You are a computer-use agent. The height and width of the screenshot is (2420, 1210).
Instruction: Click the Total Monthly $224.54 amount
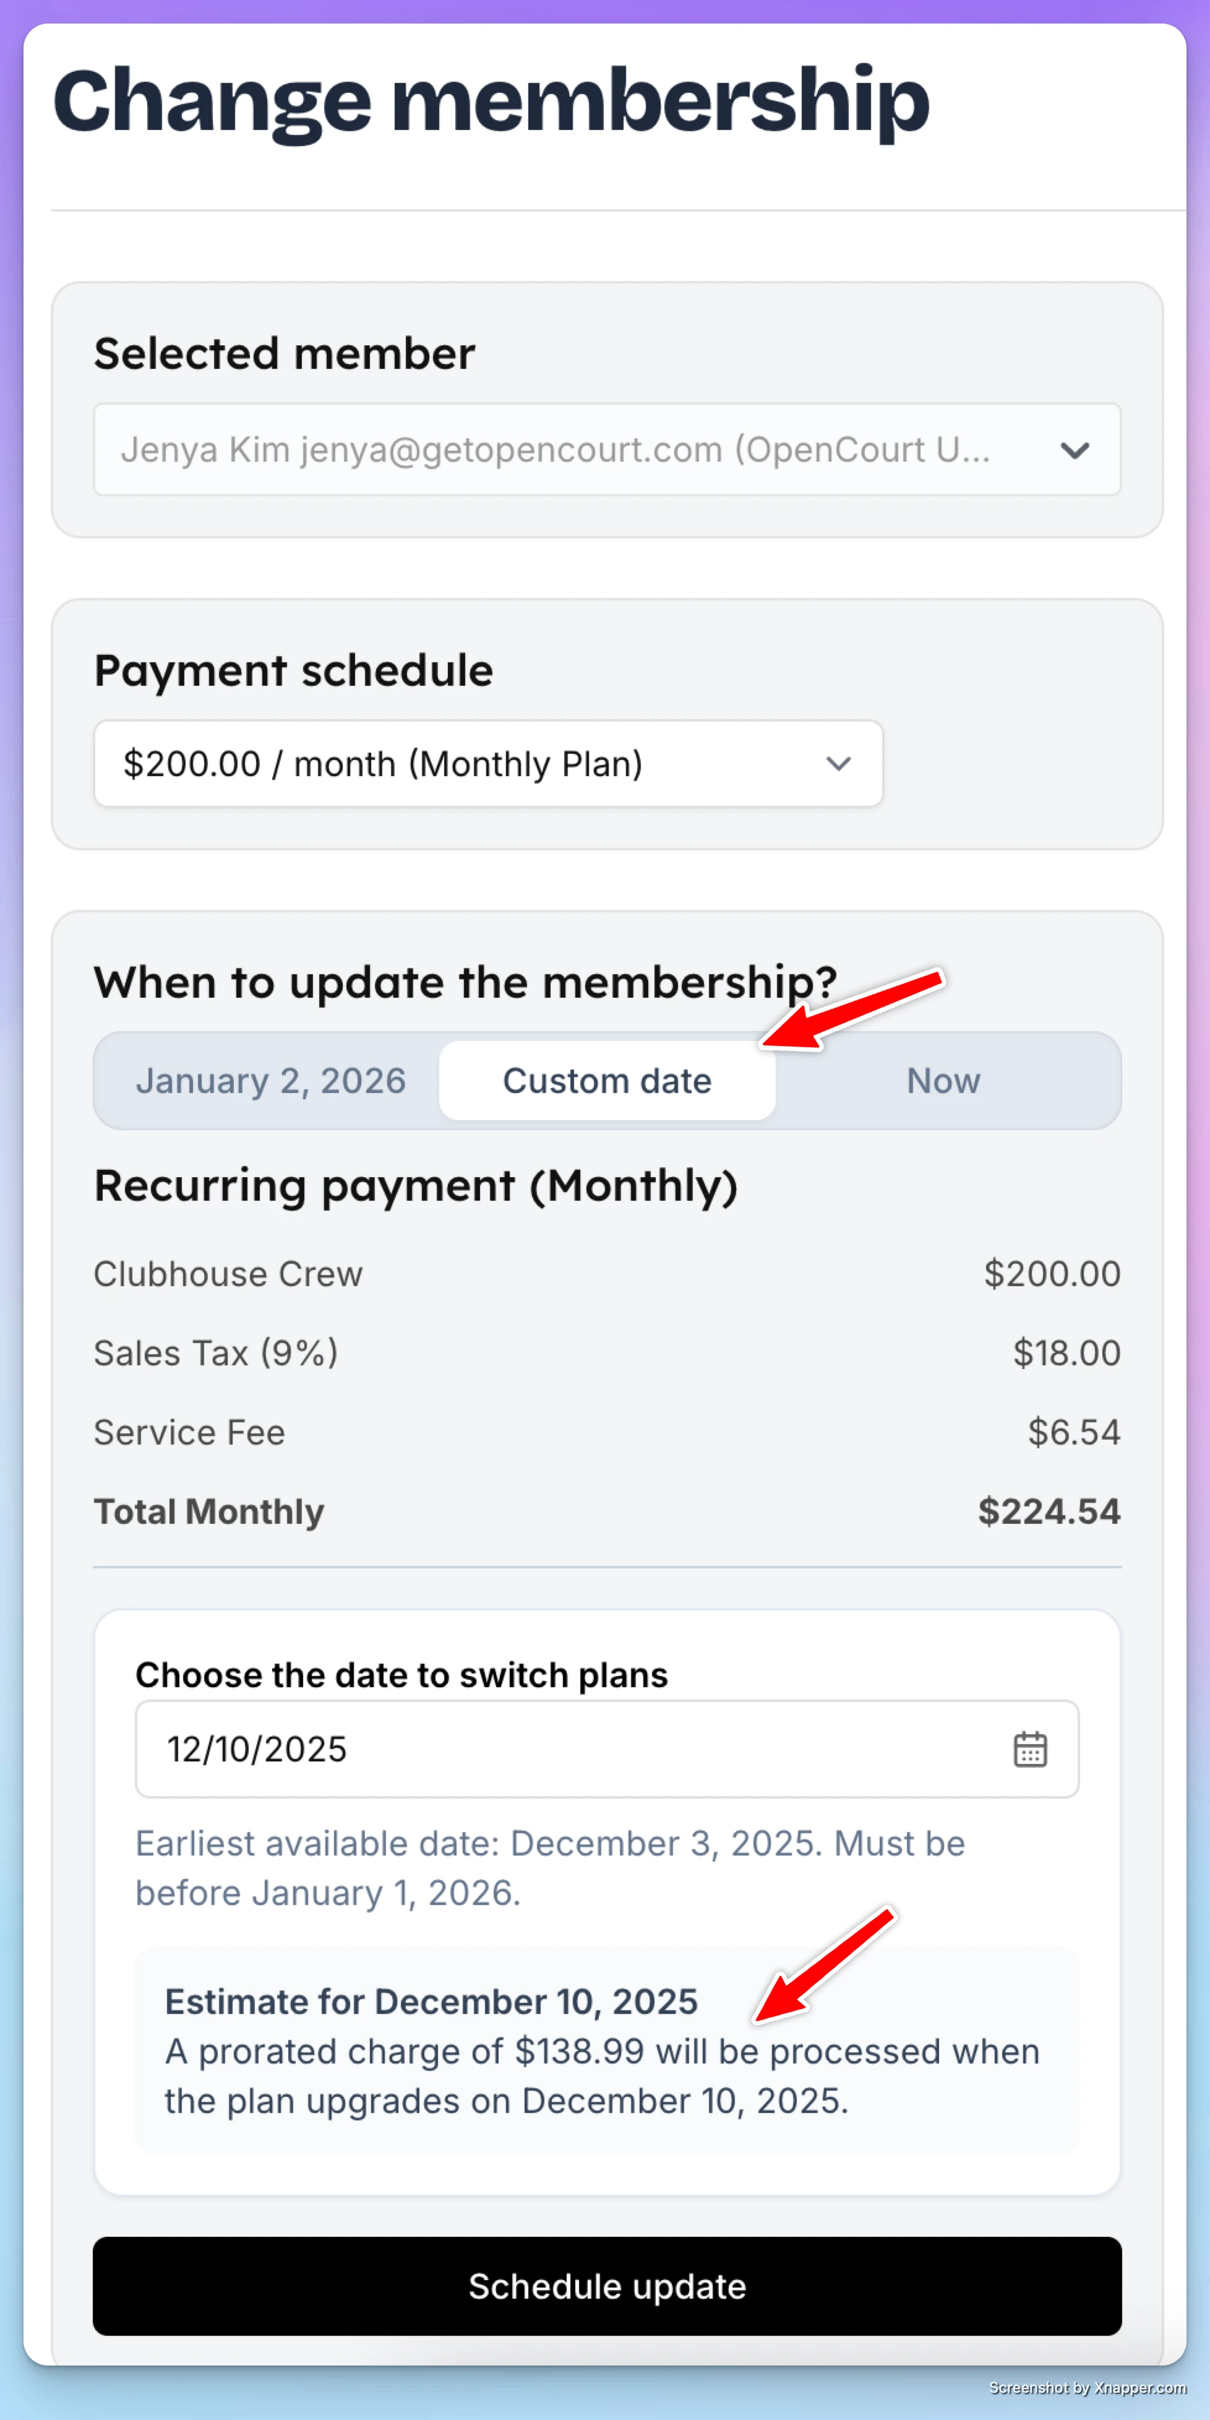[1050, 1511]
